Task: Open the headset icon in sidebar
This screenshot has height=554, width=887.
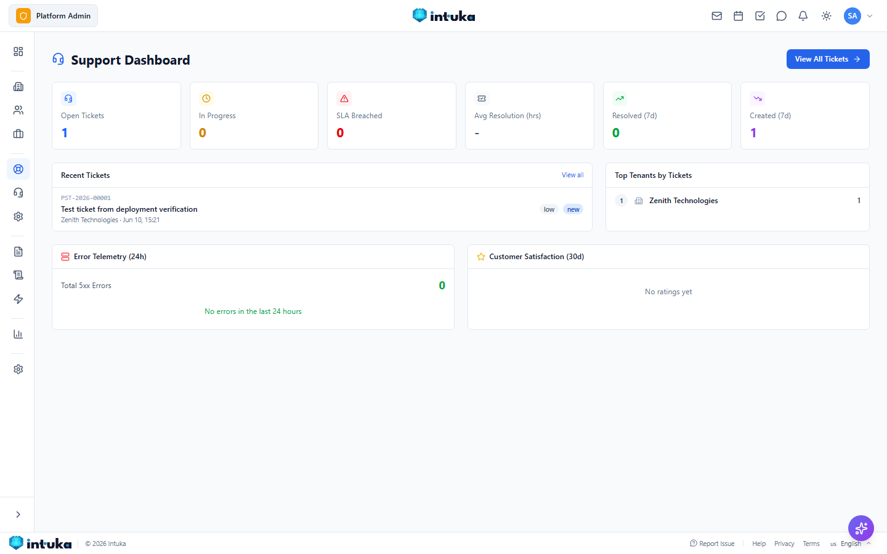Action: [x=18, y=193]
